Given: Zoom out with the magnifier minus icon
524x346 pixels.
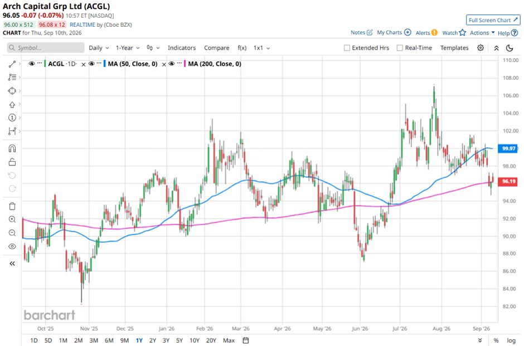Looking at the screenshot, I should [12, 233].
